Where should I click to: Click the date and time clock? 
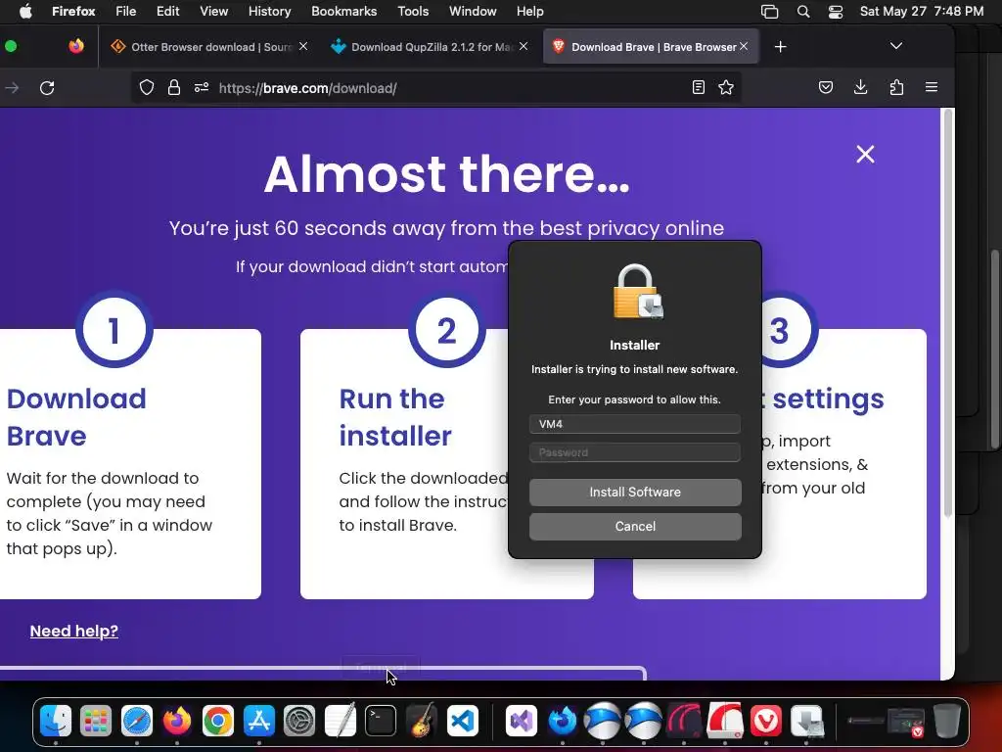coord(922,11)
